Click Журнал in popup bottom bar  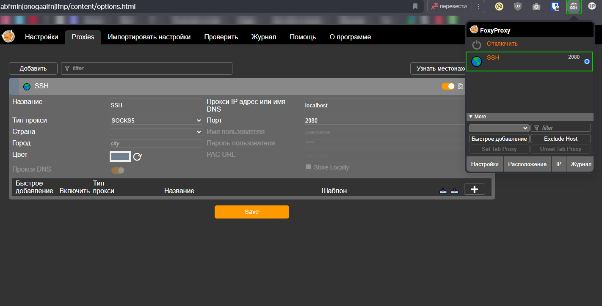click(581, 164)
